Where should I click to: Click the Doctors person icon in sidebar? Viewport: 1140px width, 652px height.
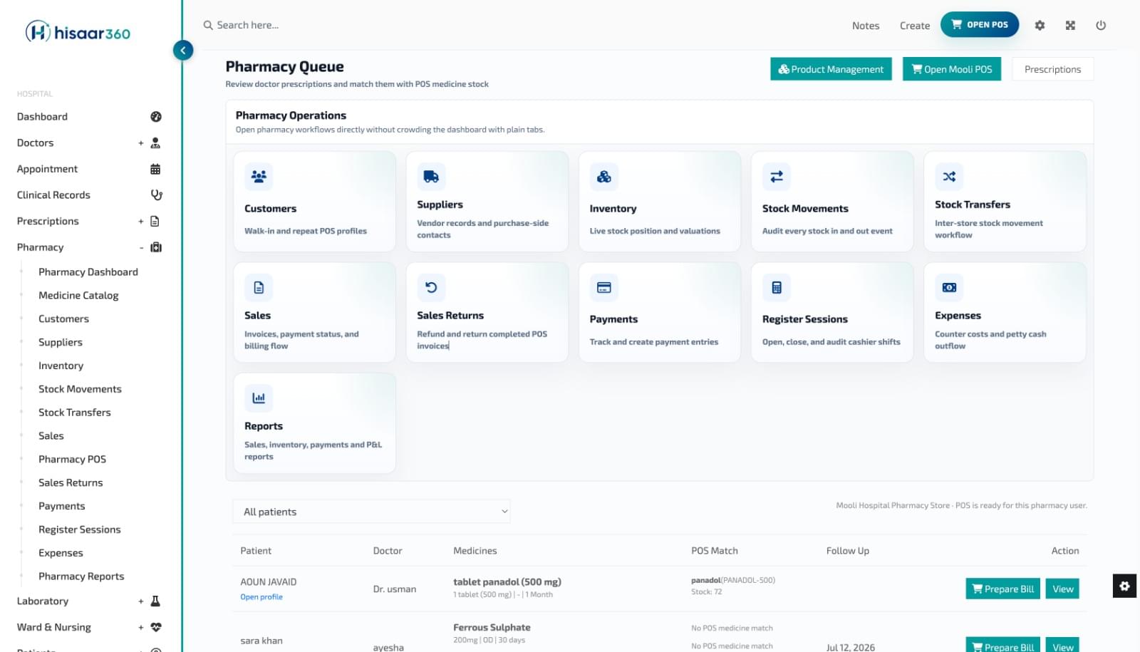[x=155, y=143]
